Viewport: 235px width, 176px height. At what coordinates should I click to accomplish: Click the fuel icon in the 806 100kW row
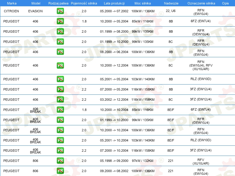(60, 171)
